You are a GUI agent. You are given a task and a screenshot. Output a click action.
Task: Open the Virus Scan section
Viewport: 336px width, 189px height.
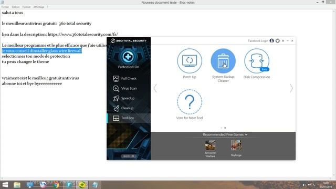(x=129, y=88)
